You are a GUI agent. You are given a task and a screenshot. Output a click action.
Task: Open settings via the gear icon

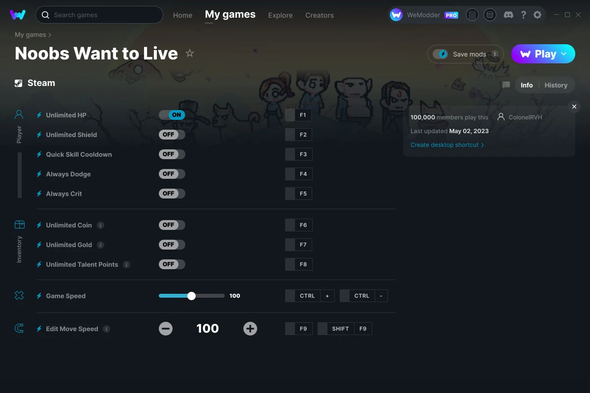coord(537,15)
